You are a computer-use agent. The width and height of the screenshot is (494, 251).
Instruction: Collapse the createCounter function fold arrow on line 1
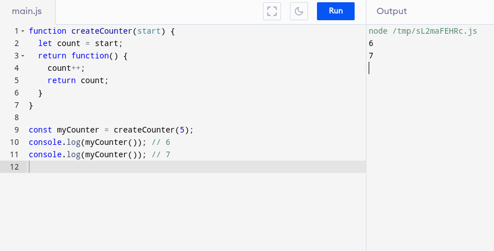point(22,31)
